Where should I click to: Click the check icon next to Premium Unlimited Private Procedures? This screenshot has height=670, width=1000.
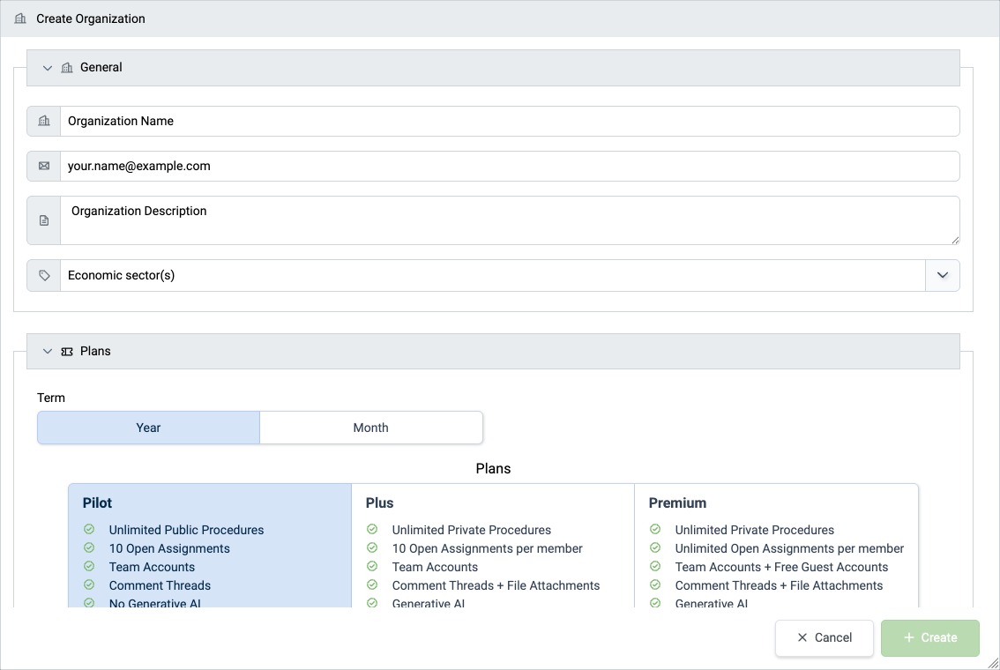(655, 529)
